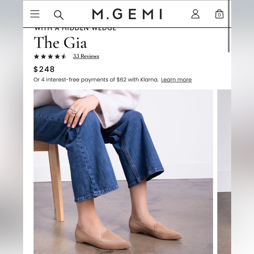This screenshot has height=254, width=254.
Task: Go home via the M.GEMI logo
Action: tap(127, 14)
